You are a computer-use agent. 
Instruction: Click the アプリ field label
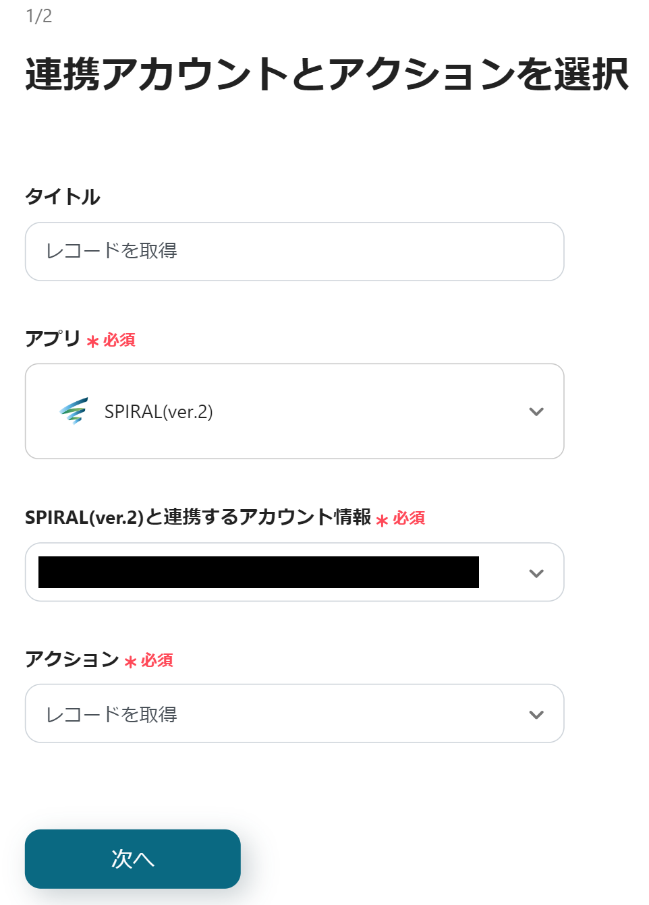coord(53,339)
